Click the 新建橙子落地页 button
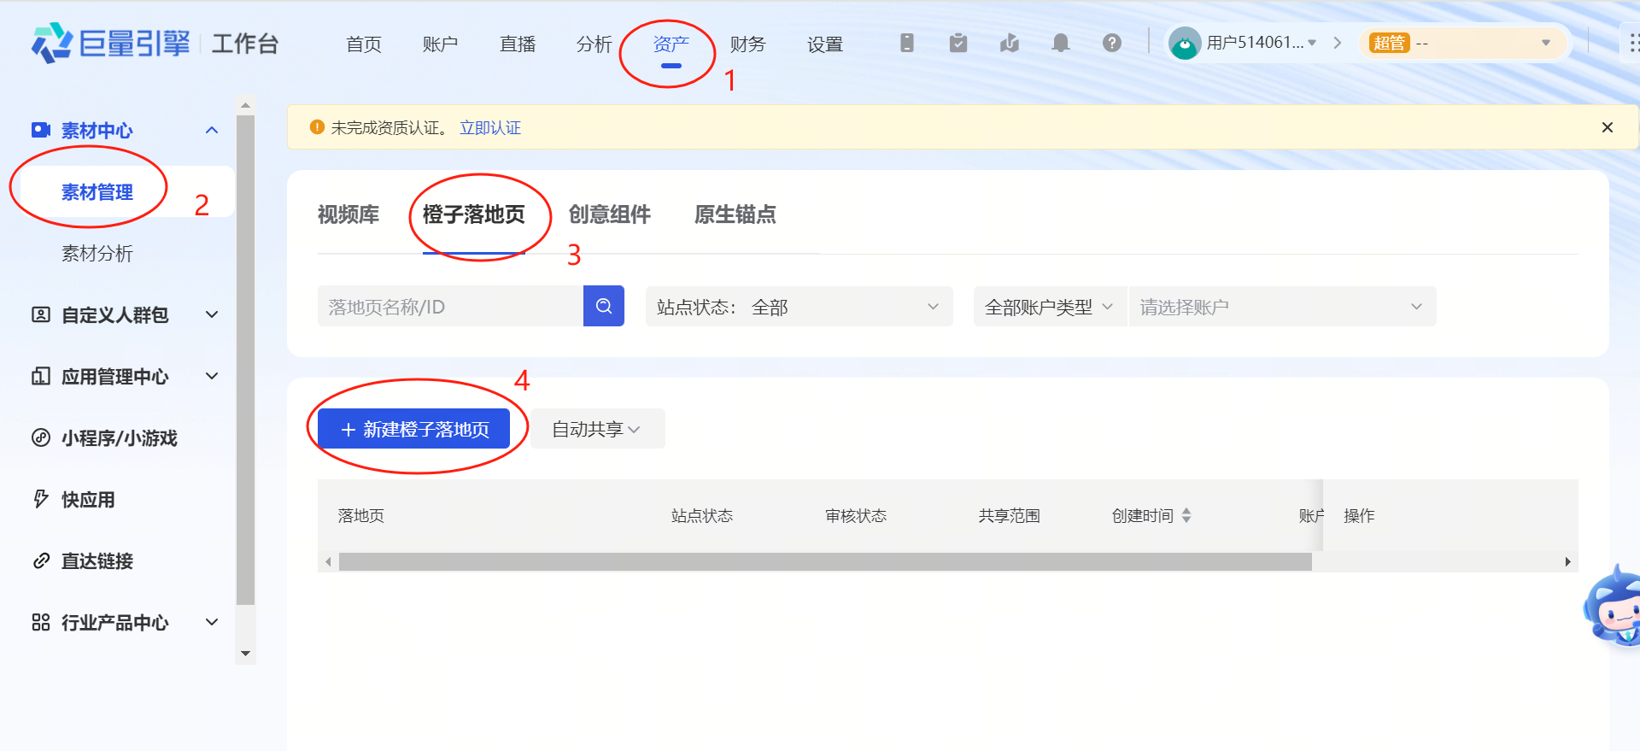The image size is (1640, 751). [x=413, y=429]
